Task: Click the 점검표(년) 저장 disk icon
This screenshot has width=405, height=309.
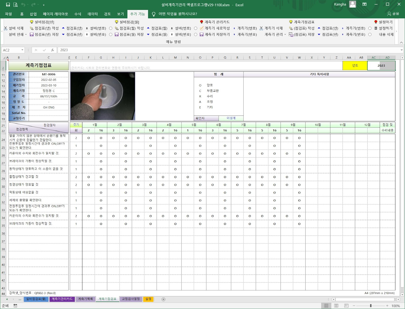Action: (32, 34)
